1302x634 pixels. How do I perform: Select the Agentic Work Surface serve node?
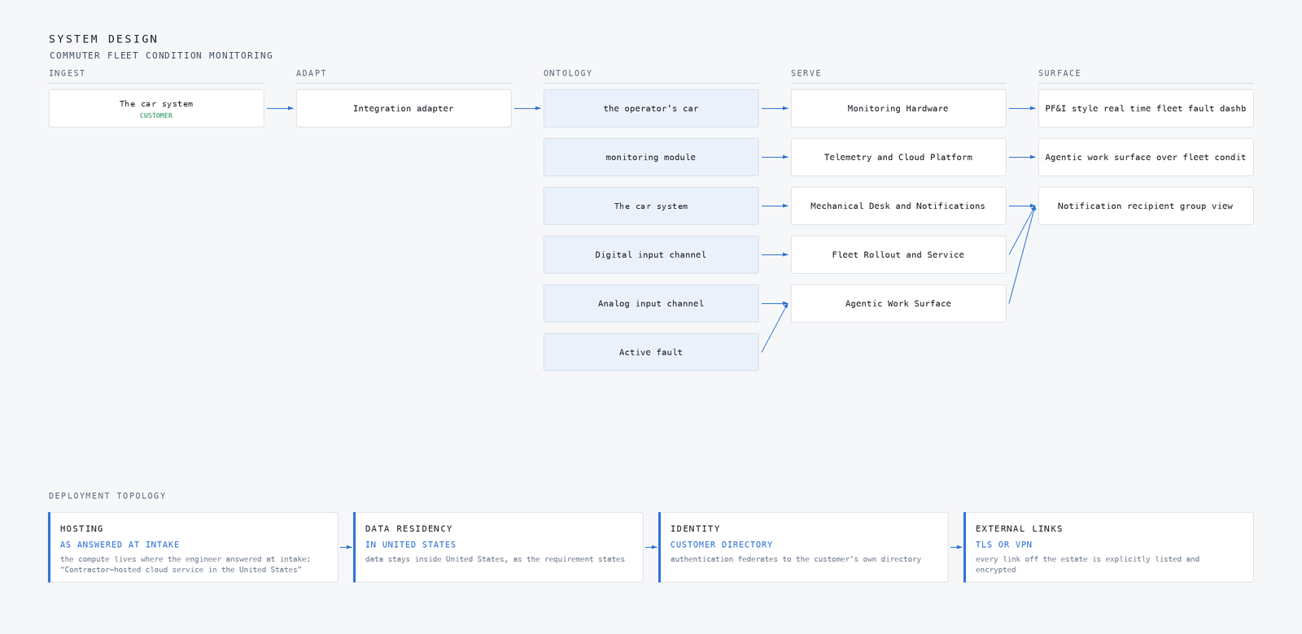pos(898,303)
